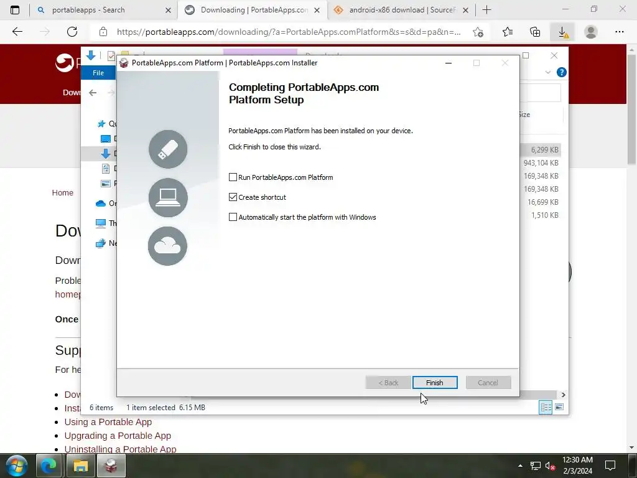Click the PortableApps installer taskbar icon
This screenshot has width=637, height=478.
tap(111, 466)
